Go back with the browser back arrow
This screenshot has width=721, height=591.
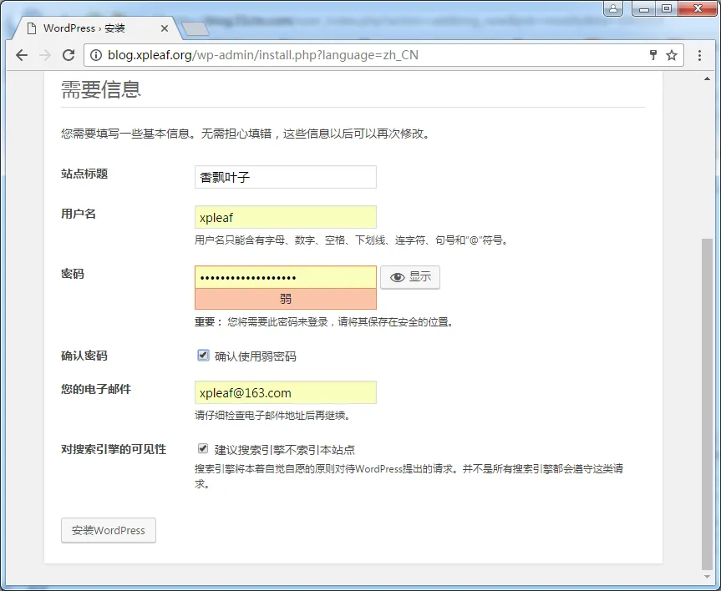(x=22, y=55)
